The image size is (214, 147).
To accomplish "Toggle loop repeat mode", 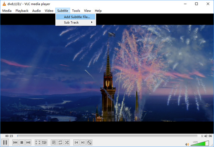I will [x=60, y=142].
